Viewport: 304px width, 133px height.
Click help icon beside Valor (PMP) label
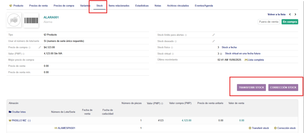pyautogui.click(x=23, y=54)
